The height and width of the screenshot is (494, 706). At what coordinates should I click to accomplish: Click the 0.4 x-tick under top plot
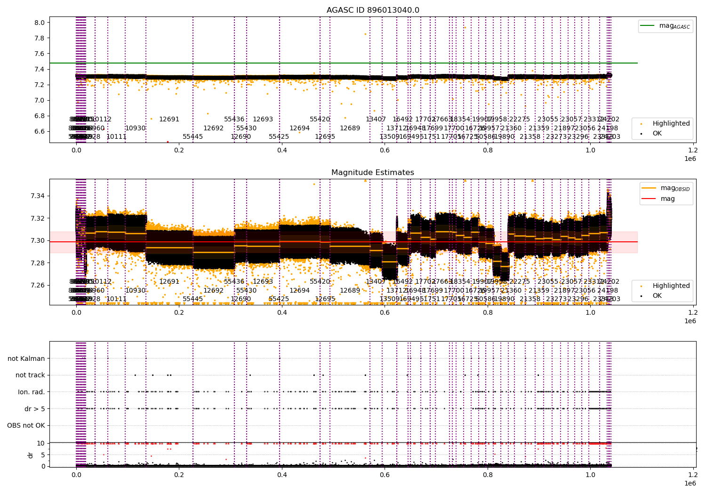(x=282, y=150)
